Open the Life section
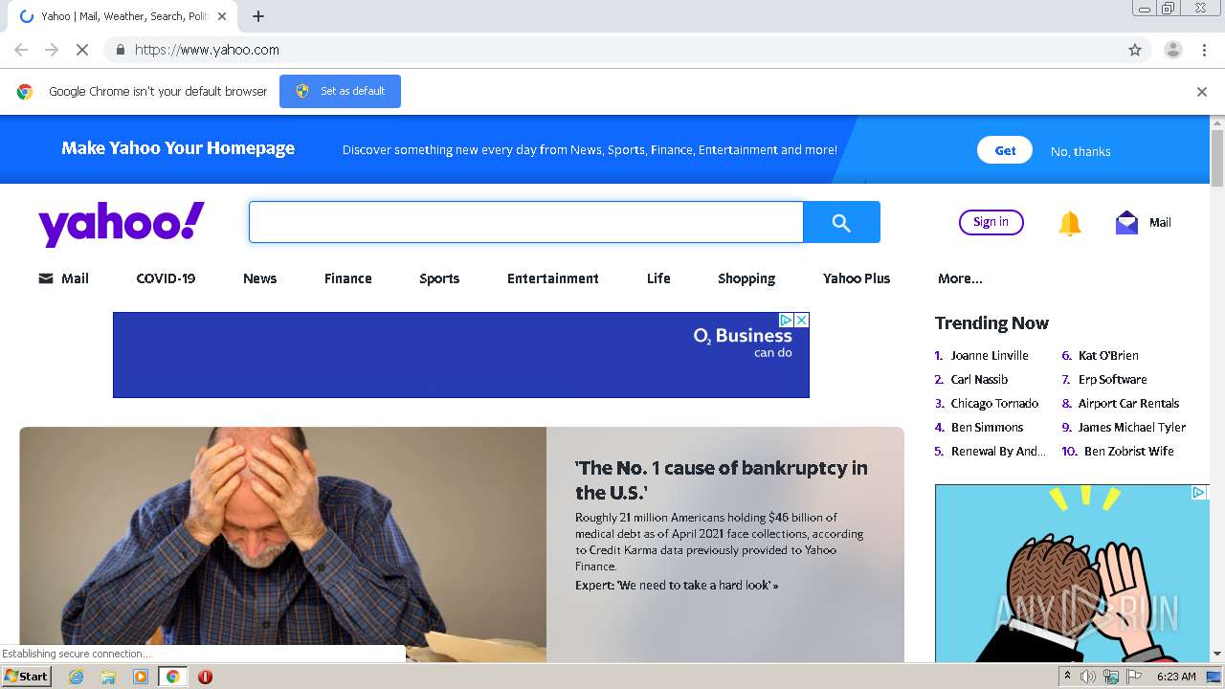1225x689 pixels. [658, 278]
